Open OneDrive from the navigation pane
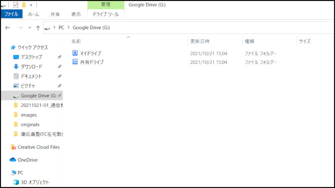Viewport: 335px width, 188px height. click(x=28, y=160)
